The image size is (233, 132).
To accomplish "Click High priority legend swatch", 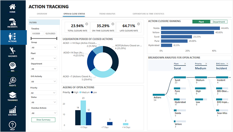I will coord(72,92).
